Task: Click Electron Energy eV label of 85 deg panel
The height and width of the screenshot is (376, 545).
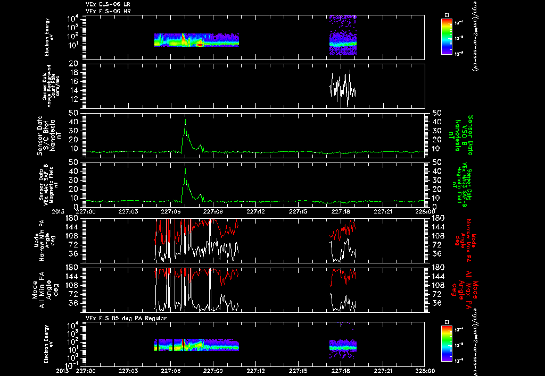Action: coord(49,344)
